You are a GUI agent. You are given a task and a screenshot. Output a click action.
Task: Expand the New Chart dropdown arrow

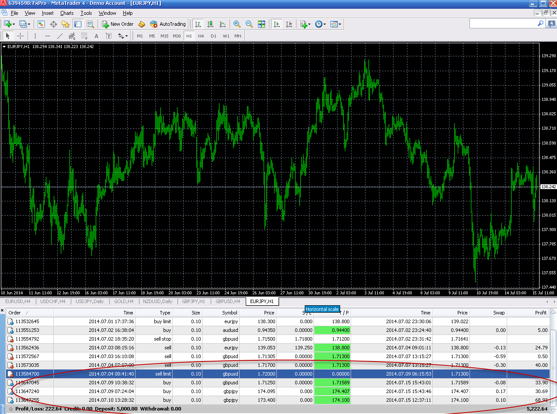click(x=14, y=24)
